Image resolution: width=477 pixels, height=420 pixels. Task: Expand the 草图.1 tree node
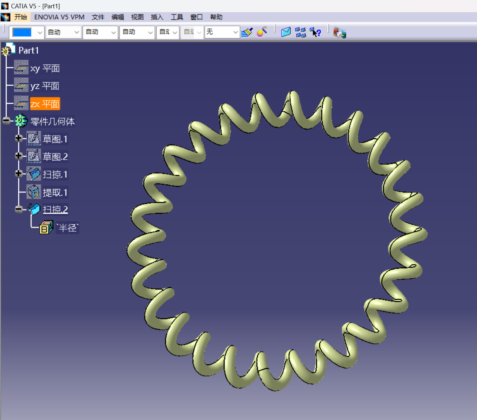19,138
